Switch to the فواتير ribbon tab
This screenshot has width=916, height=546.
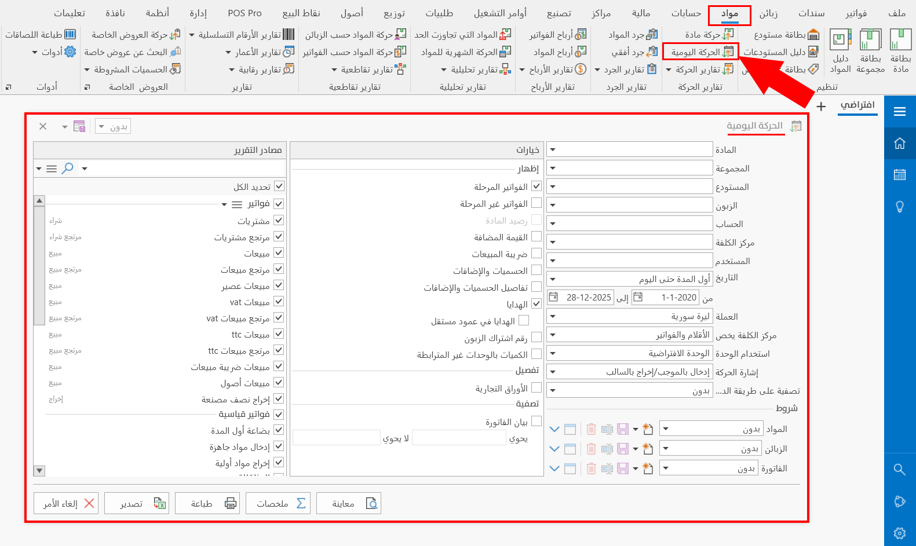coord(856,13)
